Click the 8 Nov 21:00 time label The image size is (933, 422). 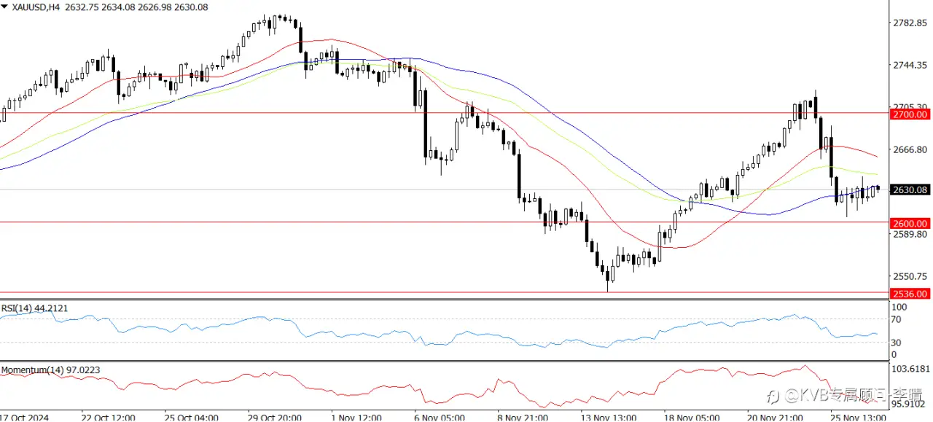[523, 417]
